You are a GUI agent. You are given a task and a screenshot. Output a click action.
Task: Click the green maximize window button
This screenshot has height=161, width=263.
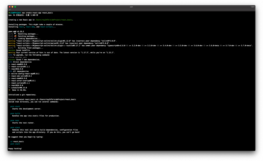(15, 7)
